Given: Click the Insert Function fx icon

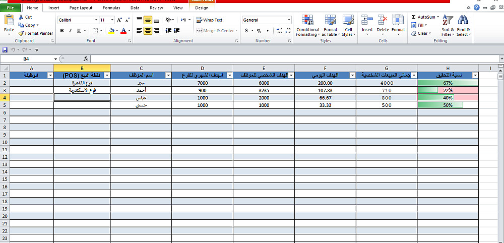Looking at the screenshot, I should click(x=86, y=59).
